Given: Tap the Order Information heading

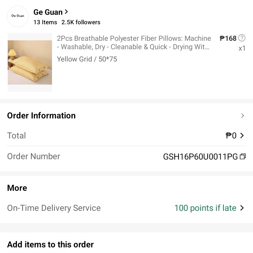Looking at the screenshot, I should point(41,116).
